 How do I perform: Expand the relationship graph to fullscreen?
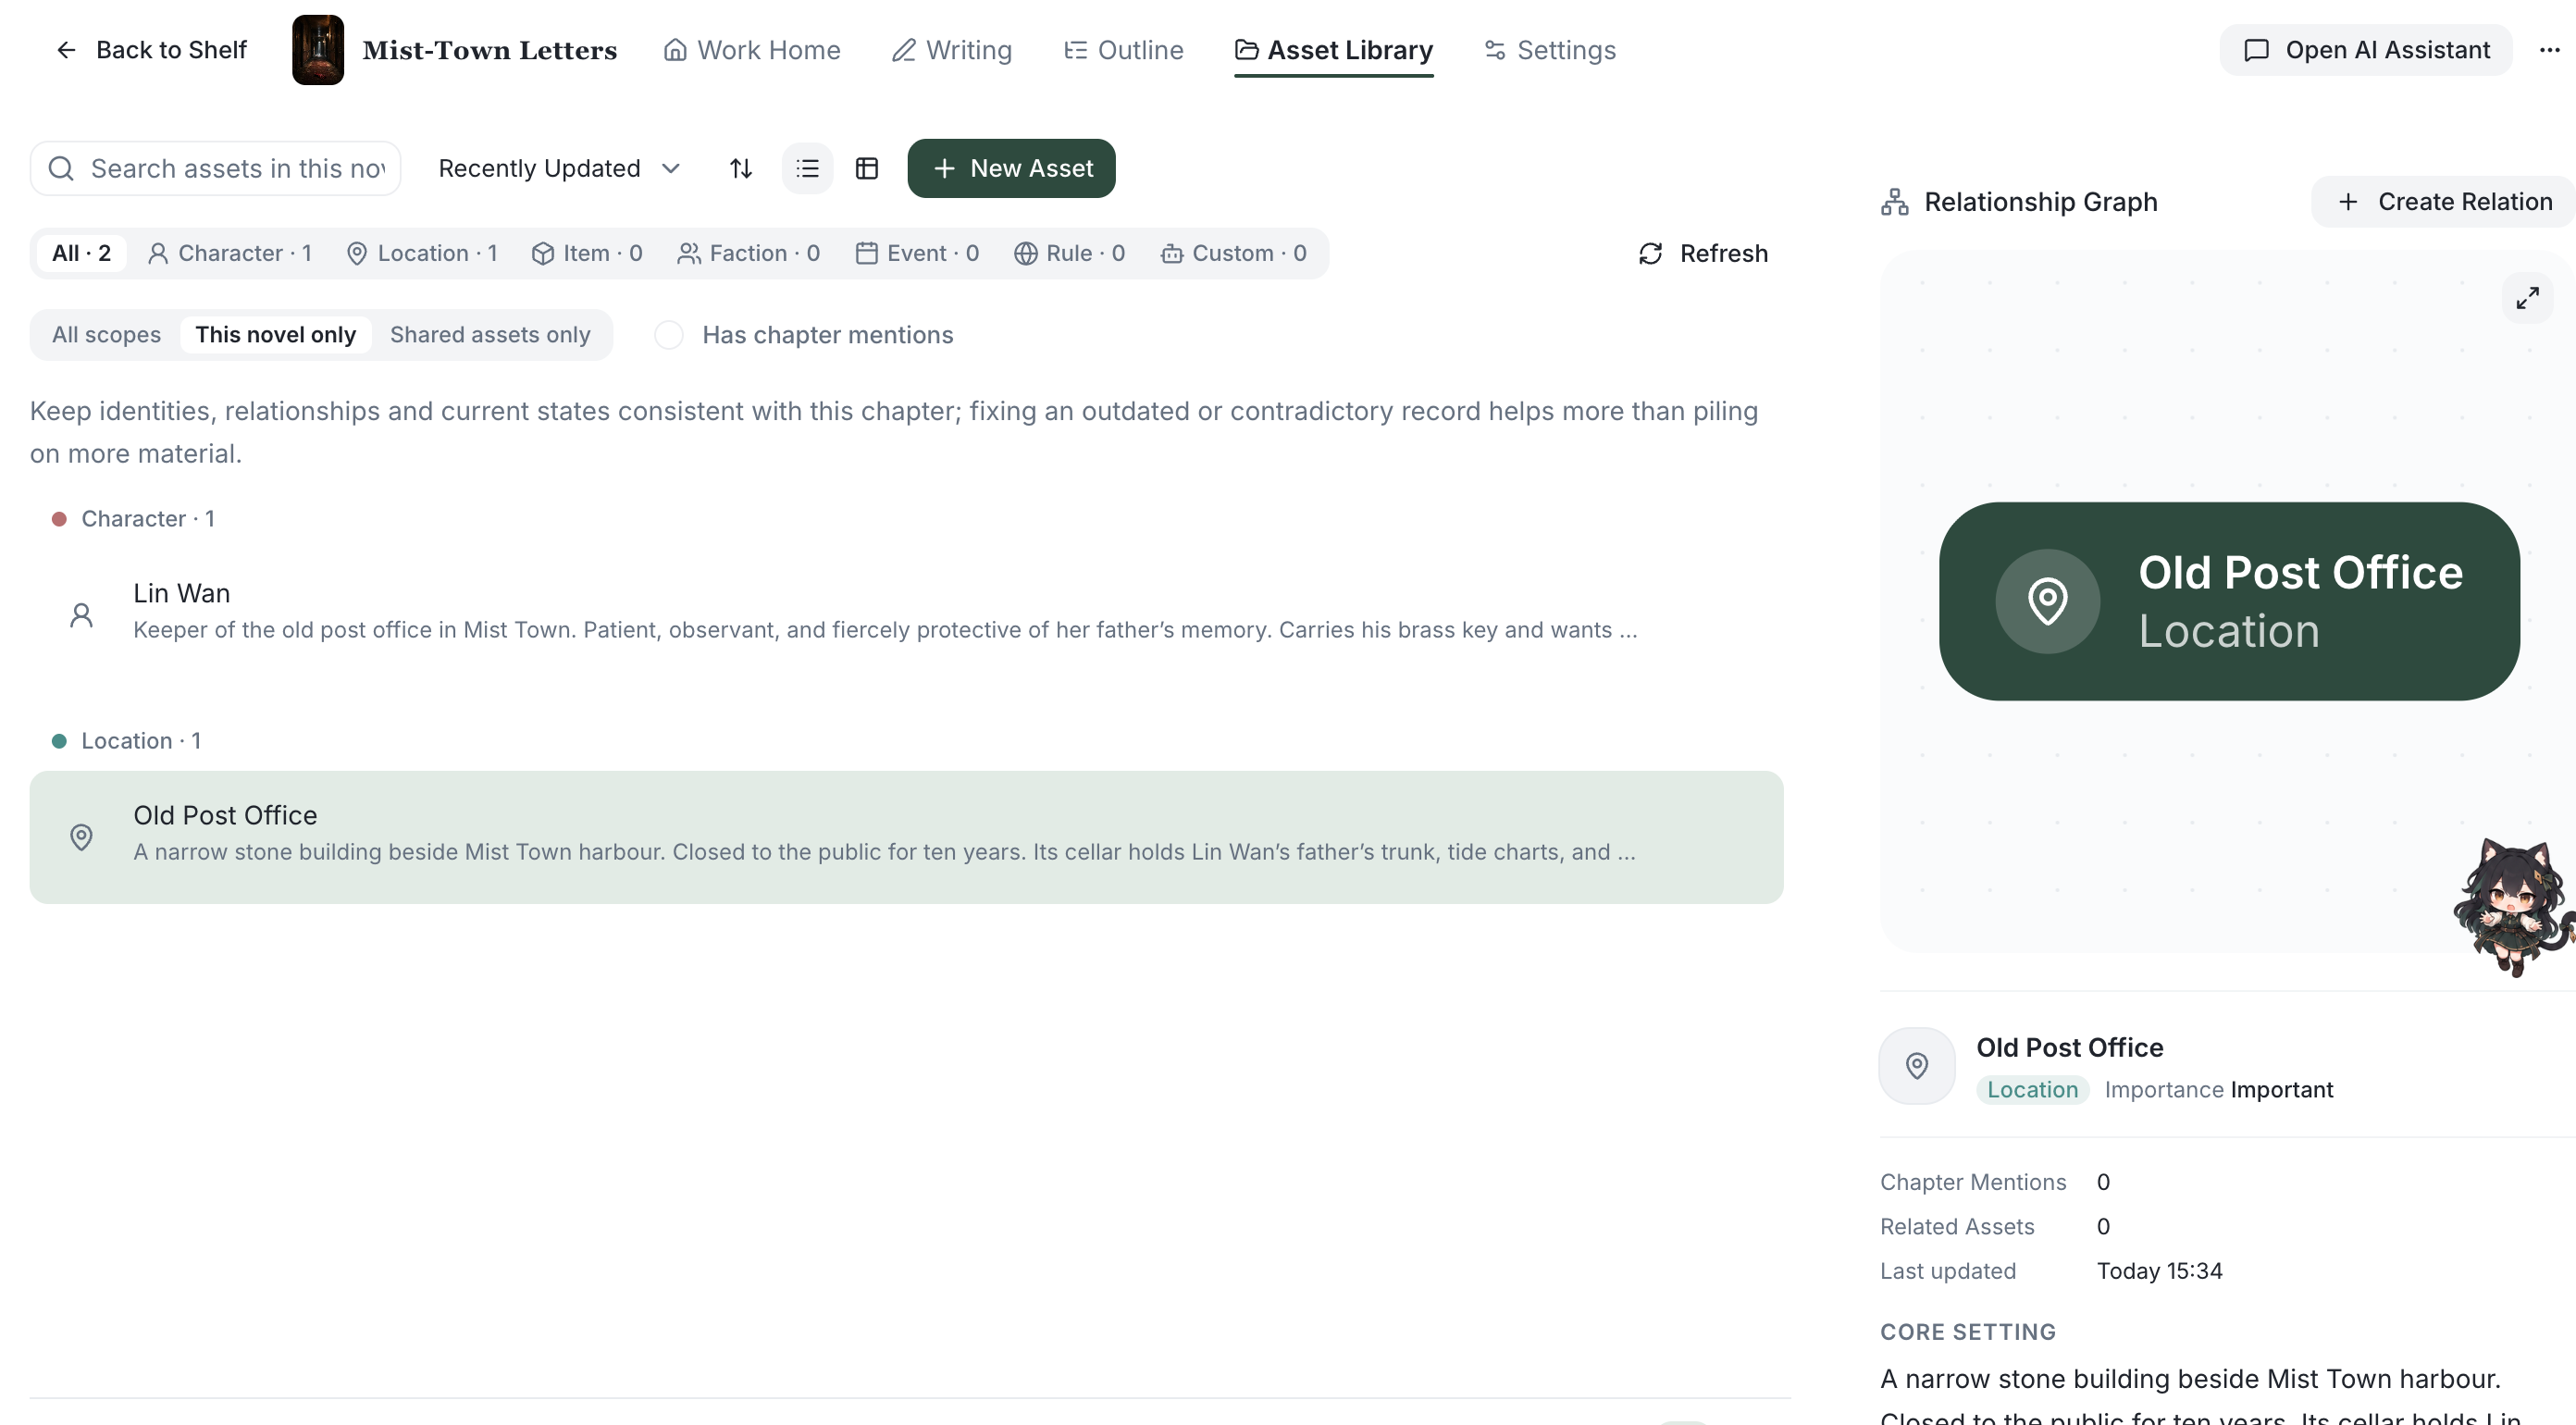click(2527, 298)
